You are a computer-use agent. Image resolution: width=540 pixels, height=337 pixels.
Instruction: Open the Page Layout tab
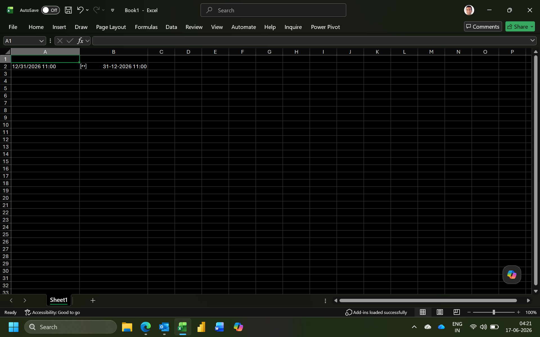click(x=111, y=27)
